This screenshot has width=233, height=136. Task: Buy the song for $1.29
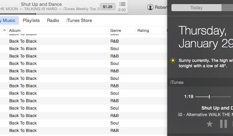pyautogui.click(x=107, y=7)
